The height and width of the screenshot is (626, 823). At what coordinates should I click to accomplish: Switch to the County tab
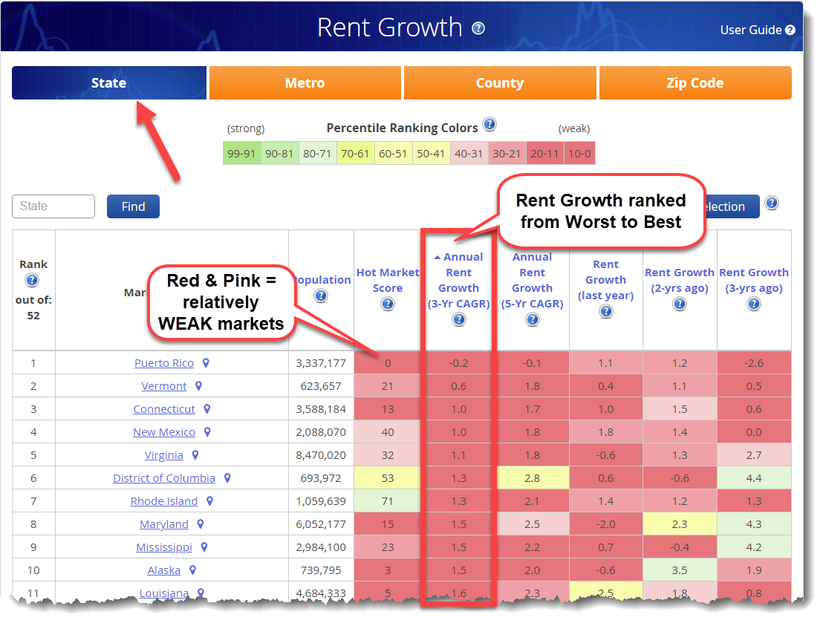click(499, 83)
